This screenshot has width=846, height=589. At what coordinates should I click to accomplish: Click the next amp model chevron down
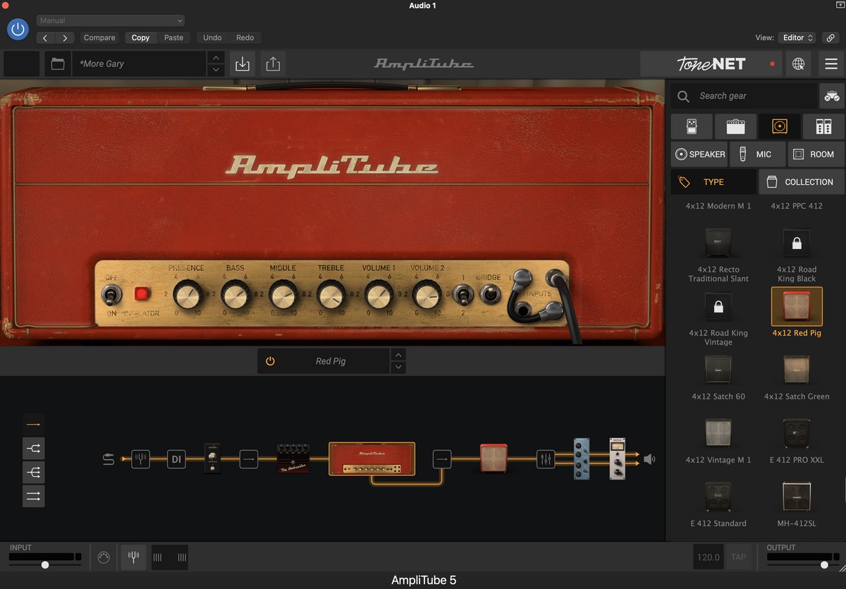(x=398, y=368)
